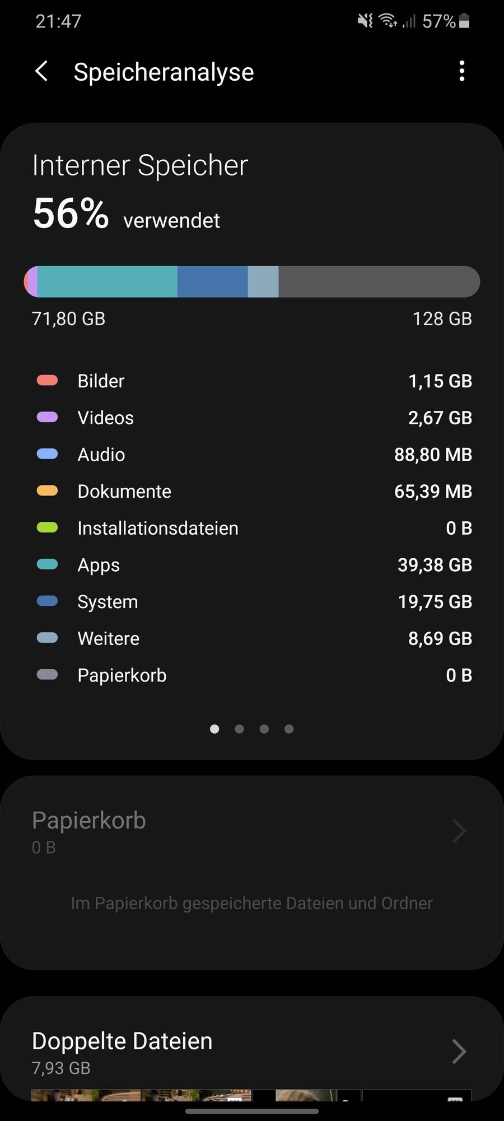Expand Doppelte Dateien using its chevron

[x=459, y=1051]
